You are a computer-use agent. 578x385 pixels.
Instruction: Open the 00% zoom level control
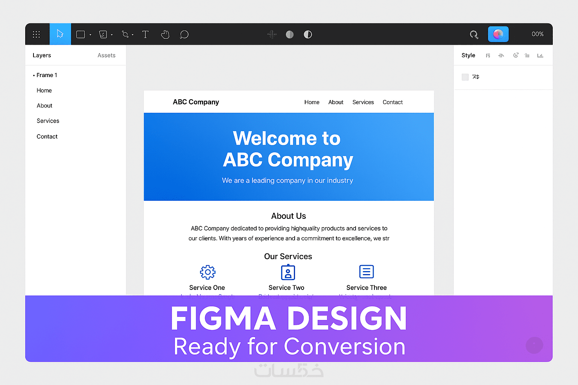[538, 34]
